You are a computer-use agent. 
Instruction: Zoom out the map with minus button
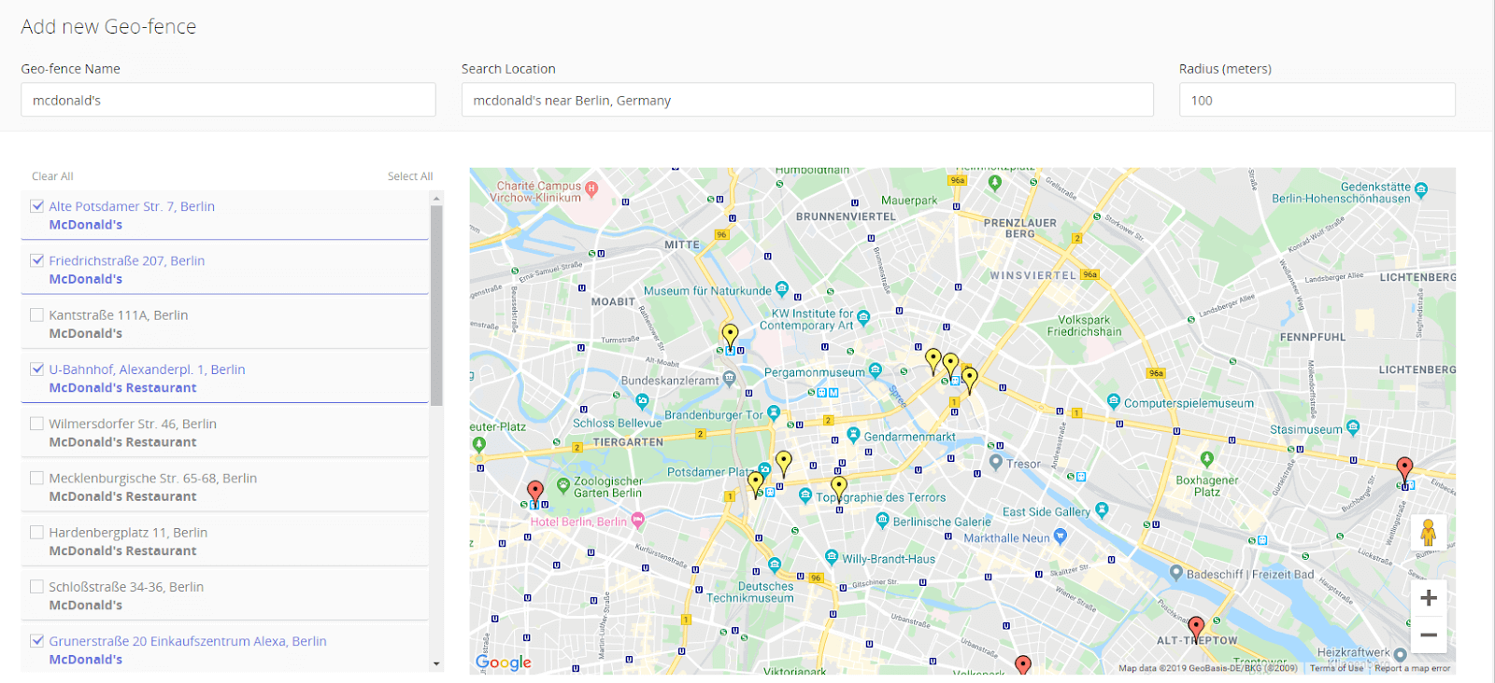[1429, 635]
